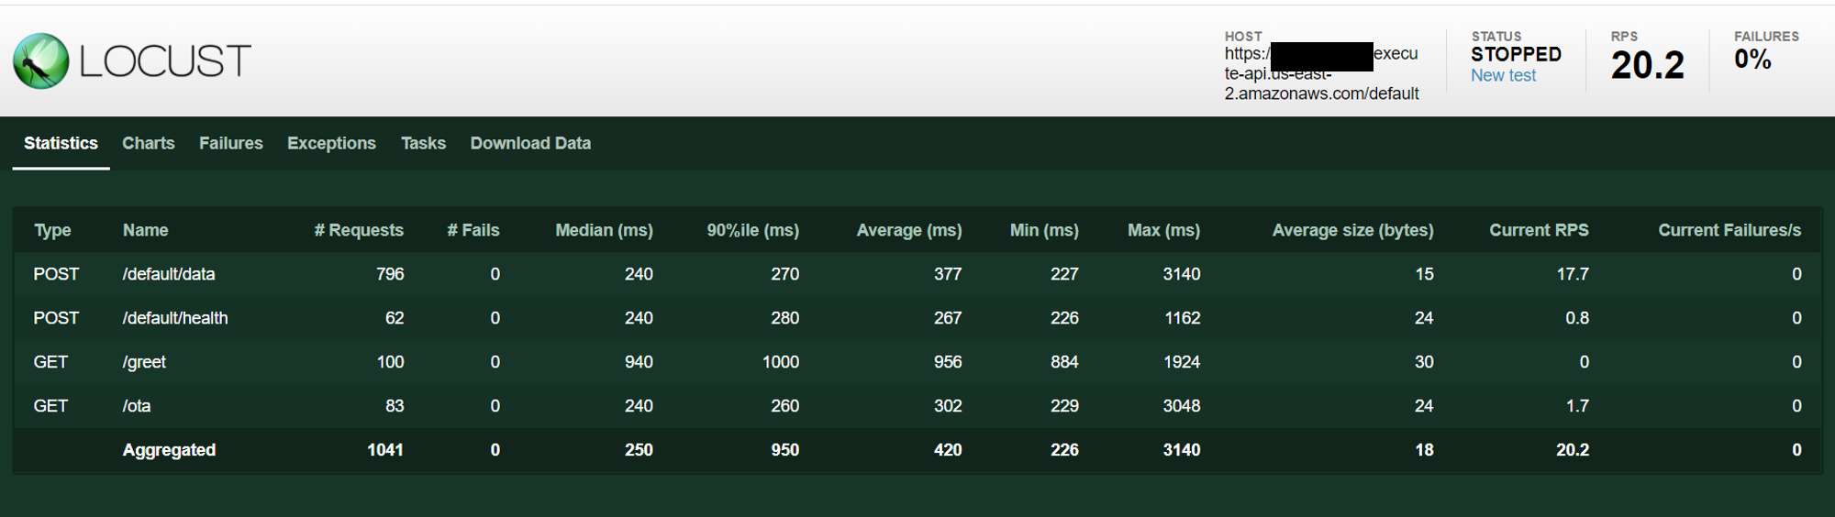The image size is (1835, 517).
Task: Sort by 90%ile (ms) column header
Action: click(x=752, y=230)
